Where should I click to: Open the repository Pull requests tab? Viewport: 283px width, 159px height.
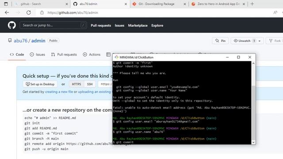click(64, 54)
